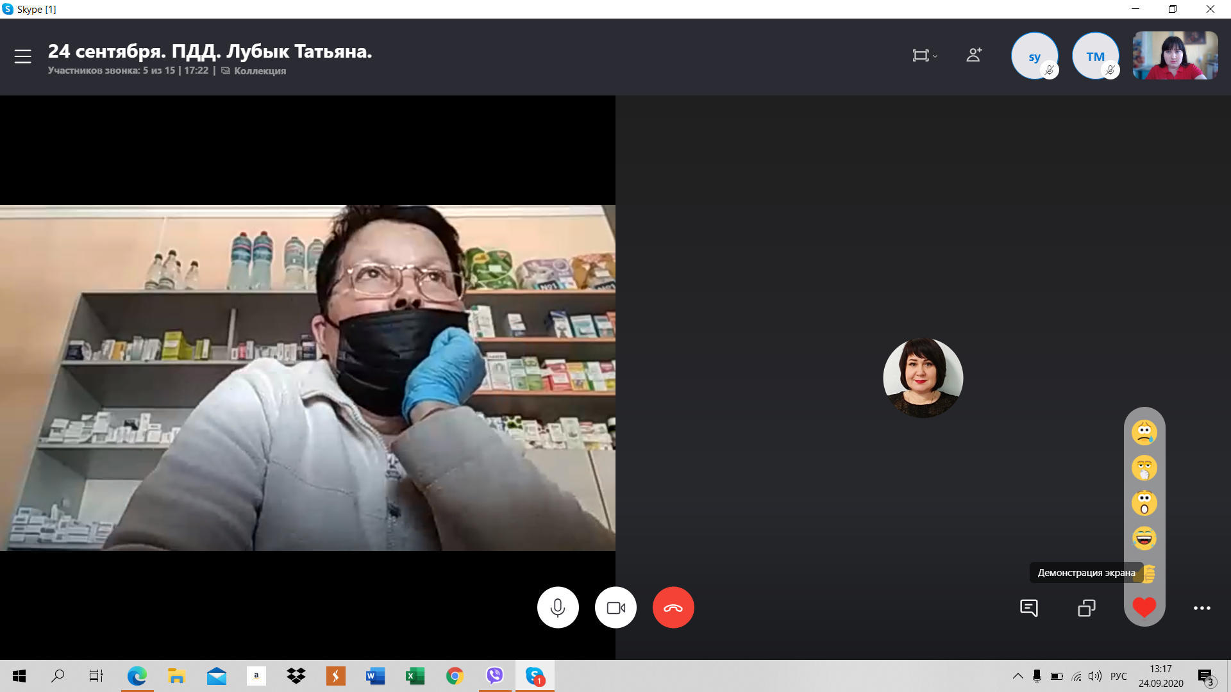Send a heart reaction
The width and height of the screenshot is (1231, 692).
pos(1144,607)
